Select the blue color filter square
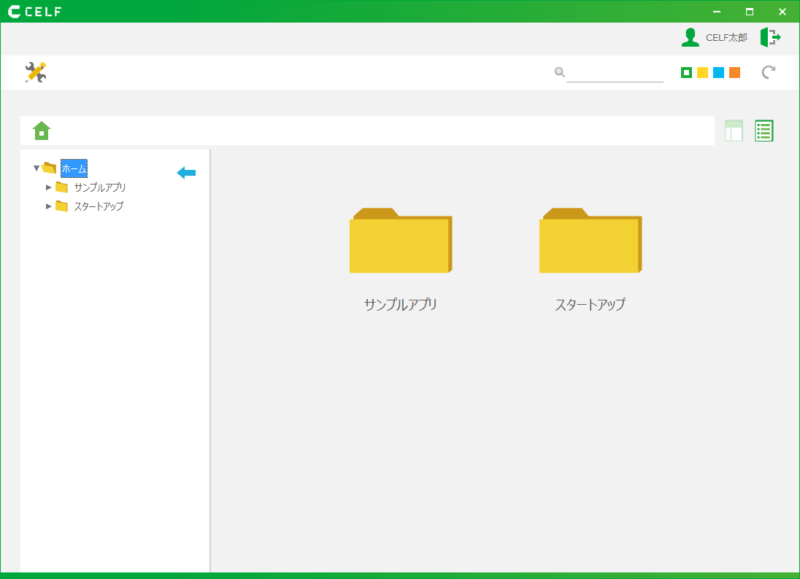This screenshot has height=579, width=800. pos(718,72)
